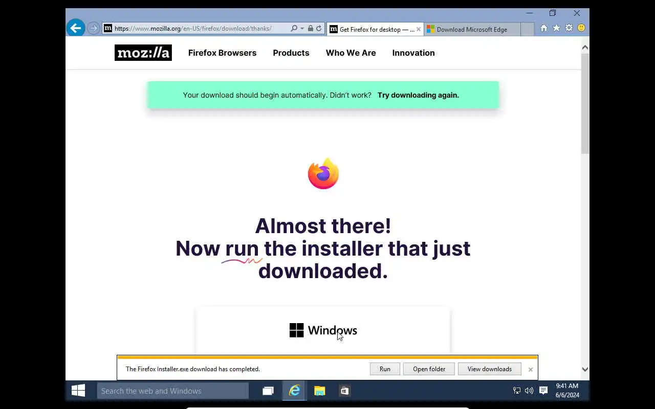Open a new blank tab button
This screenshot has width=655, height=409.
click(527, 29)
